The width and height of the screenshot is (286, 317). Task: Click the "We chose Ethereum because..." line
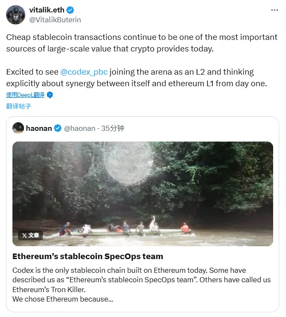point(63,299)
